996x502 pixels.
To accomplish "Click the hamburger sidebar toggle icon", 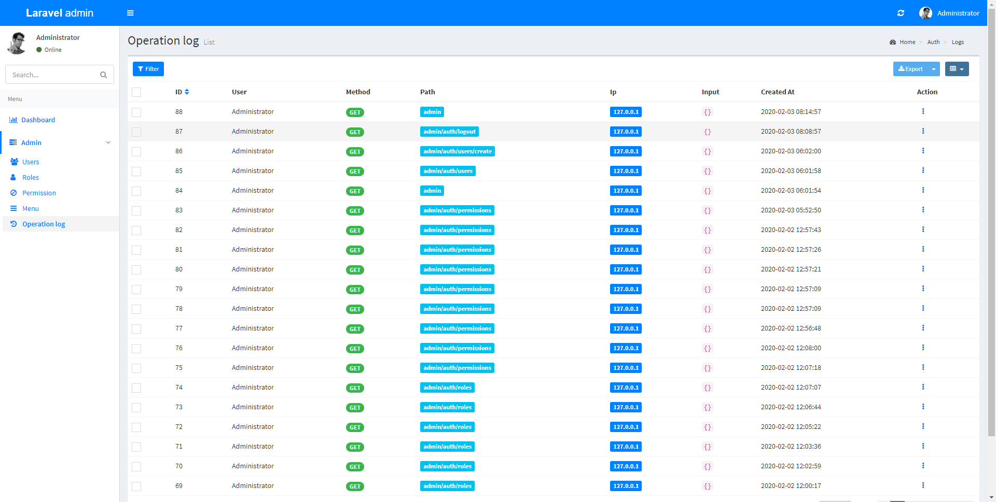I will coord(130,13).
